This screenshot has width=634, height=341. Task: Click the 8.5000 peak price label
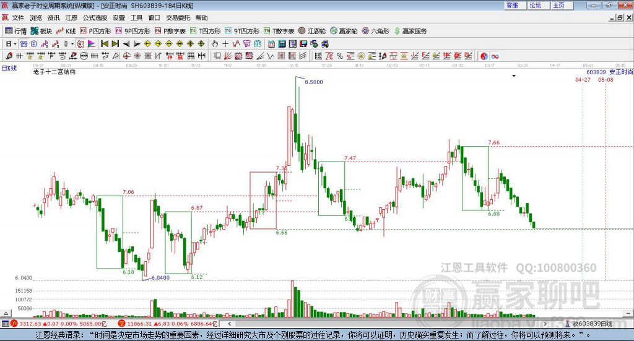pyautogui.click(x=314, y=82)
